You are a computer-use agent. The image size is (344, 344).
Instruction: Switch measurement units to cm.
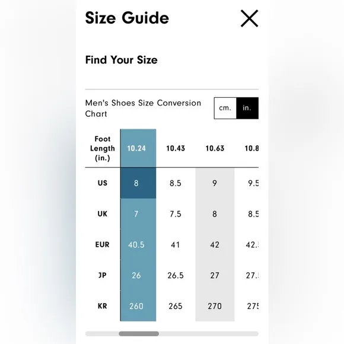(x=225, y=108)
